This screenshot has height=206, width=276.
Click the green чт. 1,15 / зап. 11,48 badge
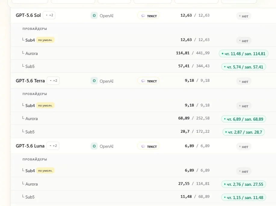tap(243, 198)
